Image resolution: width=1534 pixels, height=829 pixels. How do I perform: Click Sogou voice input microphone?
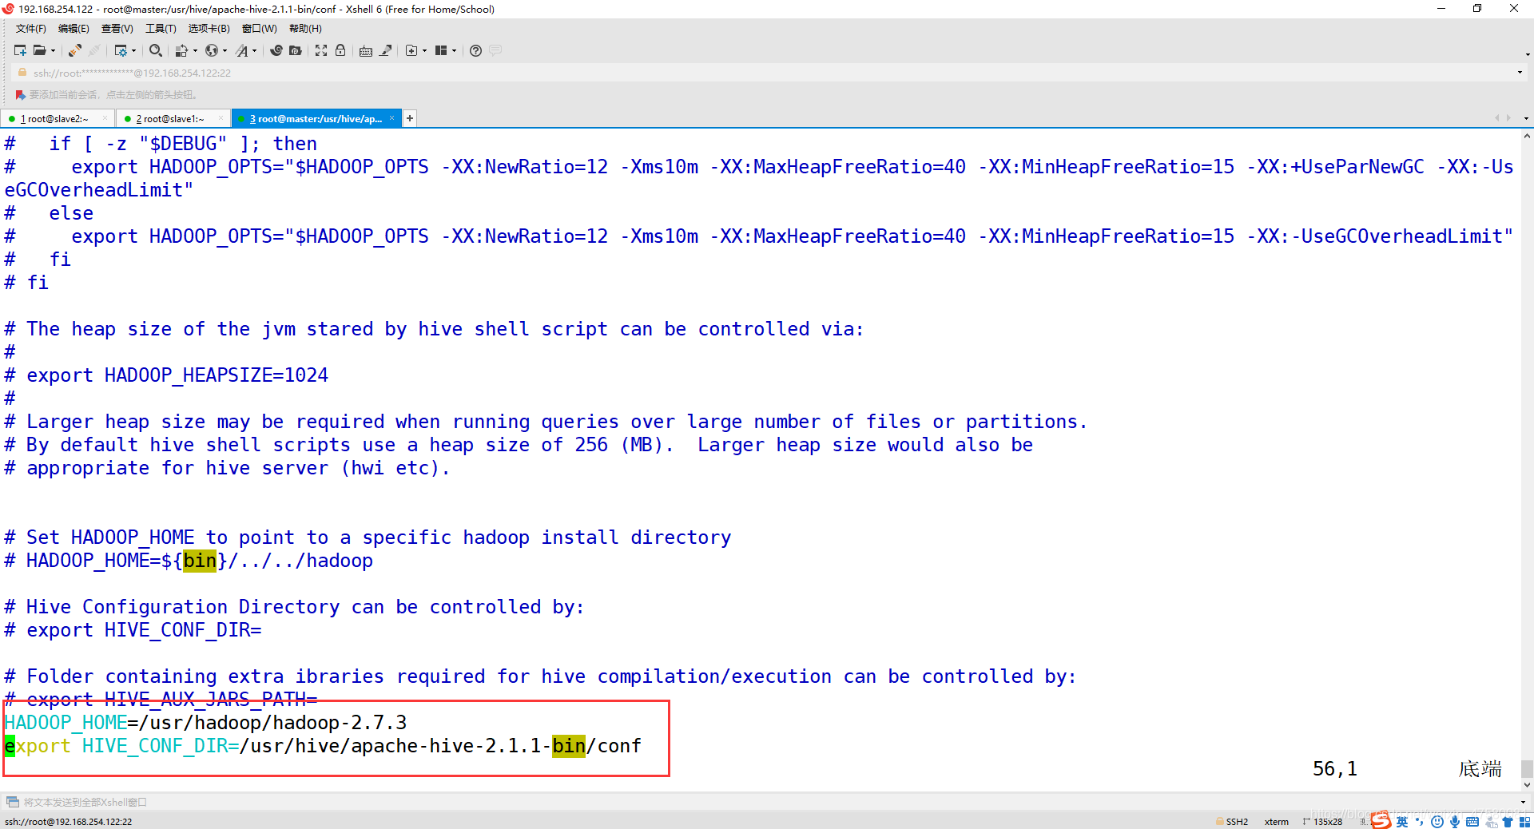1455,822
